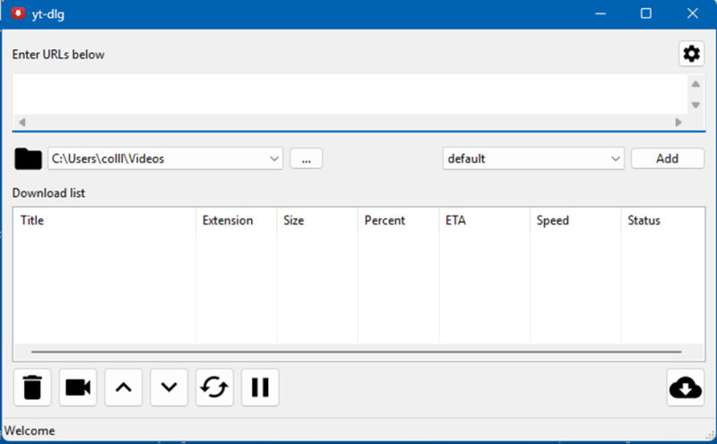Screen dimensions: 717x444
Task: Maximize the yt-dlg window
Action: pyautogui.click(x=645, y=13)
